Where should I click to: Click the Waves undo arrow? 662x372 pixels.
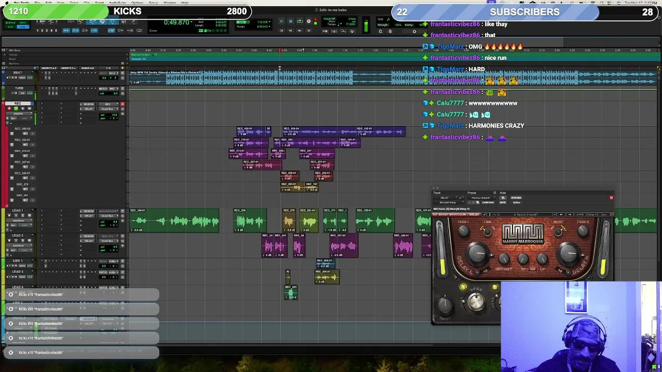(485, 214)
